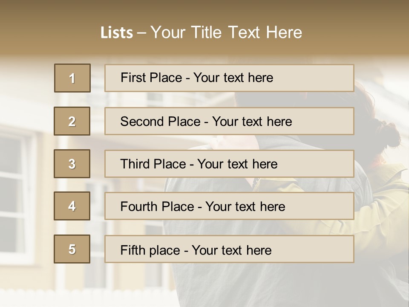Click the number 2 list box
The width and height of the screenshot is (409, 307).
pos(72,121)
